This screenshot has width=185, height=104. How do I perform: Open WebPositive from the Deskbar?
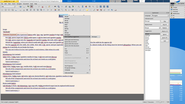pyautogui.click(x=177, y=14)
